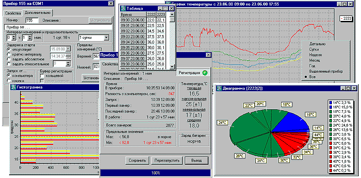Screen dimensions: 361x178
Task: Maximize the Диаграмма (2222(2)) window
Action: click(x=348, y=88)
